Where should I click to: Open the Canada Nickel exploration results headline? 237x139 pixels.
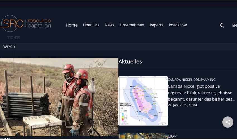pos(202,93)
